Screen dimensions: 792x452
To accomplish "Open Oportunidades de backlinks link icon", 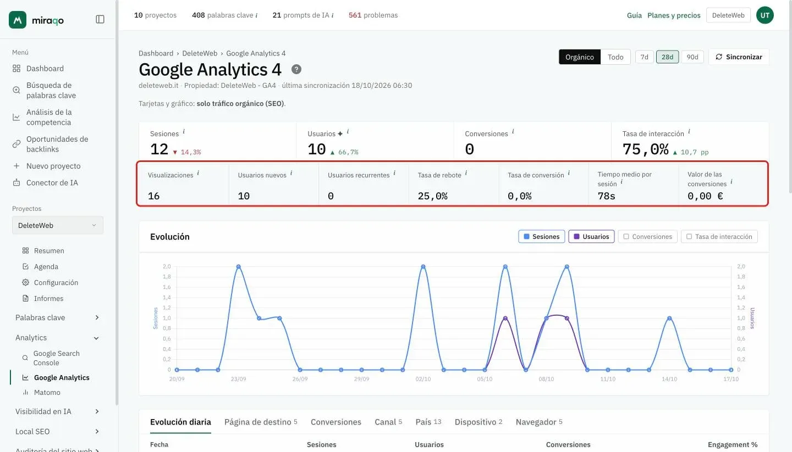I will (x=16, y=144).
